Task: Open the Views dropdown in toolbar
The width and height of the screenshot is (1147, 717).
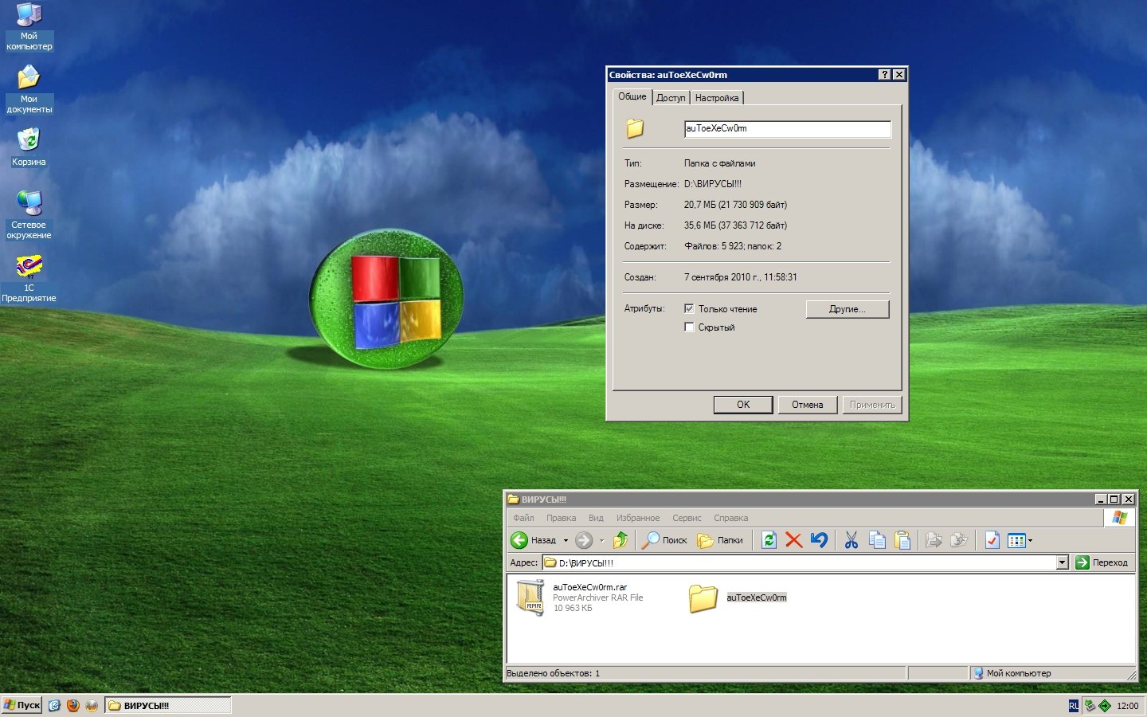Action: pyautogui.click(x=1020, y=540)
